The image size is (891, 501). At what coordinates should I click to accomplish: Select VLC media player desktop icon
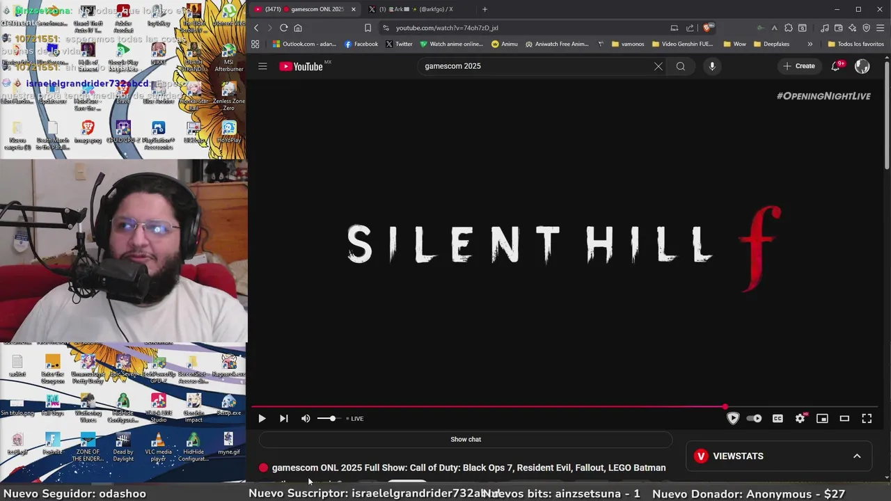(159, 447)
